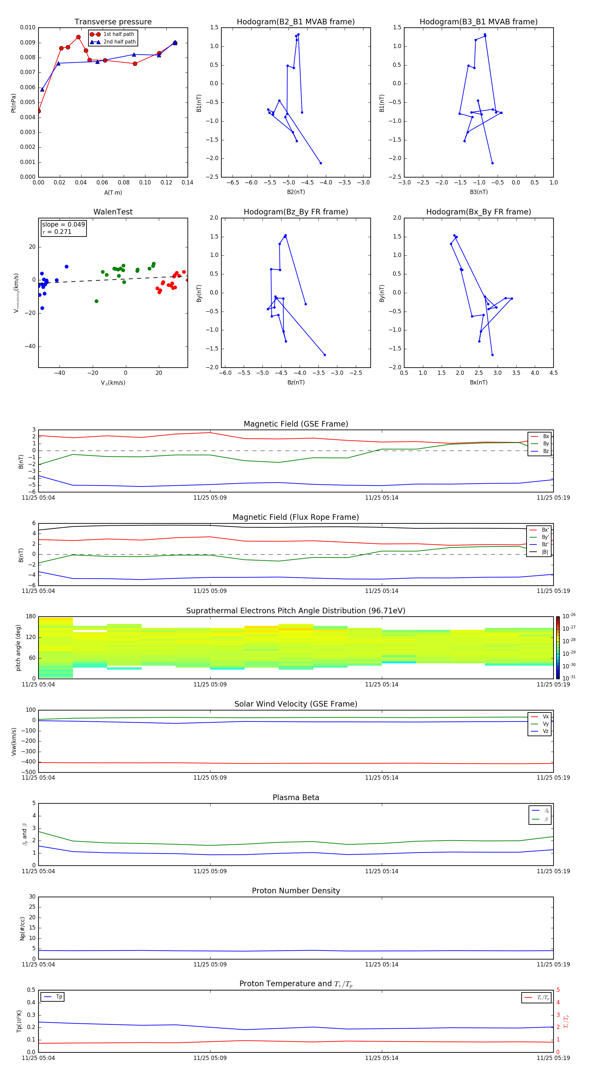Click the 'Solar Wind Velocity (GSE Frame)' title
The width and height of the screenshot is (592, 1087).
click(296, 704)
